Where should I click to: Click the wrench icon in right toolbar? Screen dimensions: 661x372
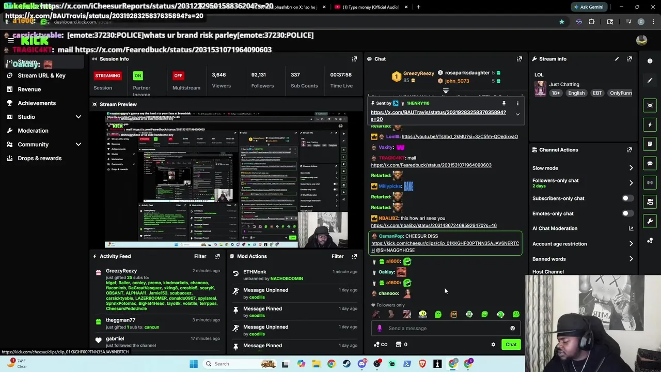[x=650, y=221]
